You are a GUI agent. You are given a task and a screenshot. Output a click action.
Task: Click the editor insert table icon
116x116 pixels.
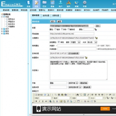click(79, 101)
